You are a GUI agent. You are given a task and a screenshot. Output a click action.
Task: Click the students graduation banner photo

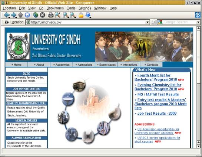[144, 46]
